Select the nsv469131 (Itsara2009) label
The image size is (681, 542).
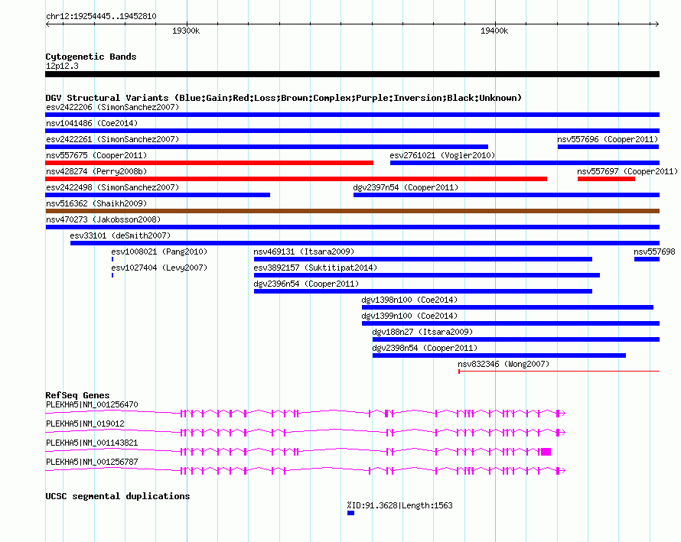[x=304, y=252]
